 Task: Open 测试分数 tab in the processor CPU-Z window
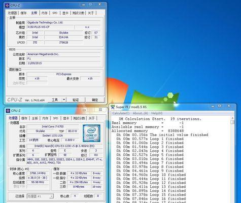click(x=79, y=118)
